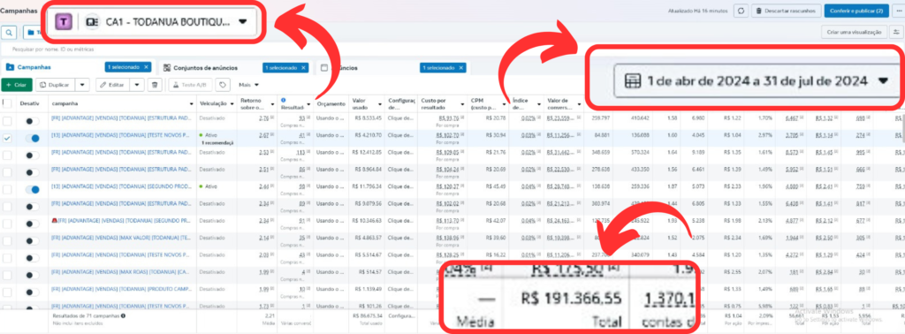
Task: Open the date range dropdown selector
Action: click(x=883, y=81)
